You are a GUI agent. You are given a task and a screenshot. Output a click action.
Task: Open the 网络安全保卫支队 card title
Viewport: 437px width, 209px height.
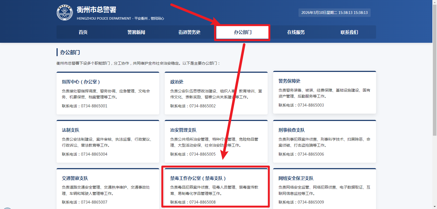tap(296, 178)
